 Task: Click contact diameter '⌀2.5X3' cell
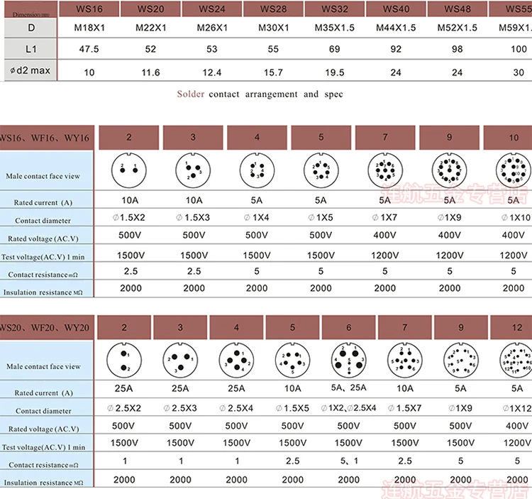[x=180, y=408]
